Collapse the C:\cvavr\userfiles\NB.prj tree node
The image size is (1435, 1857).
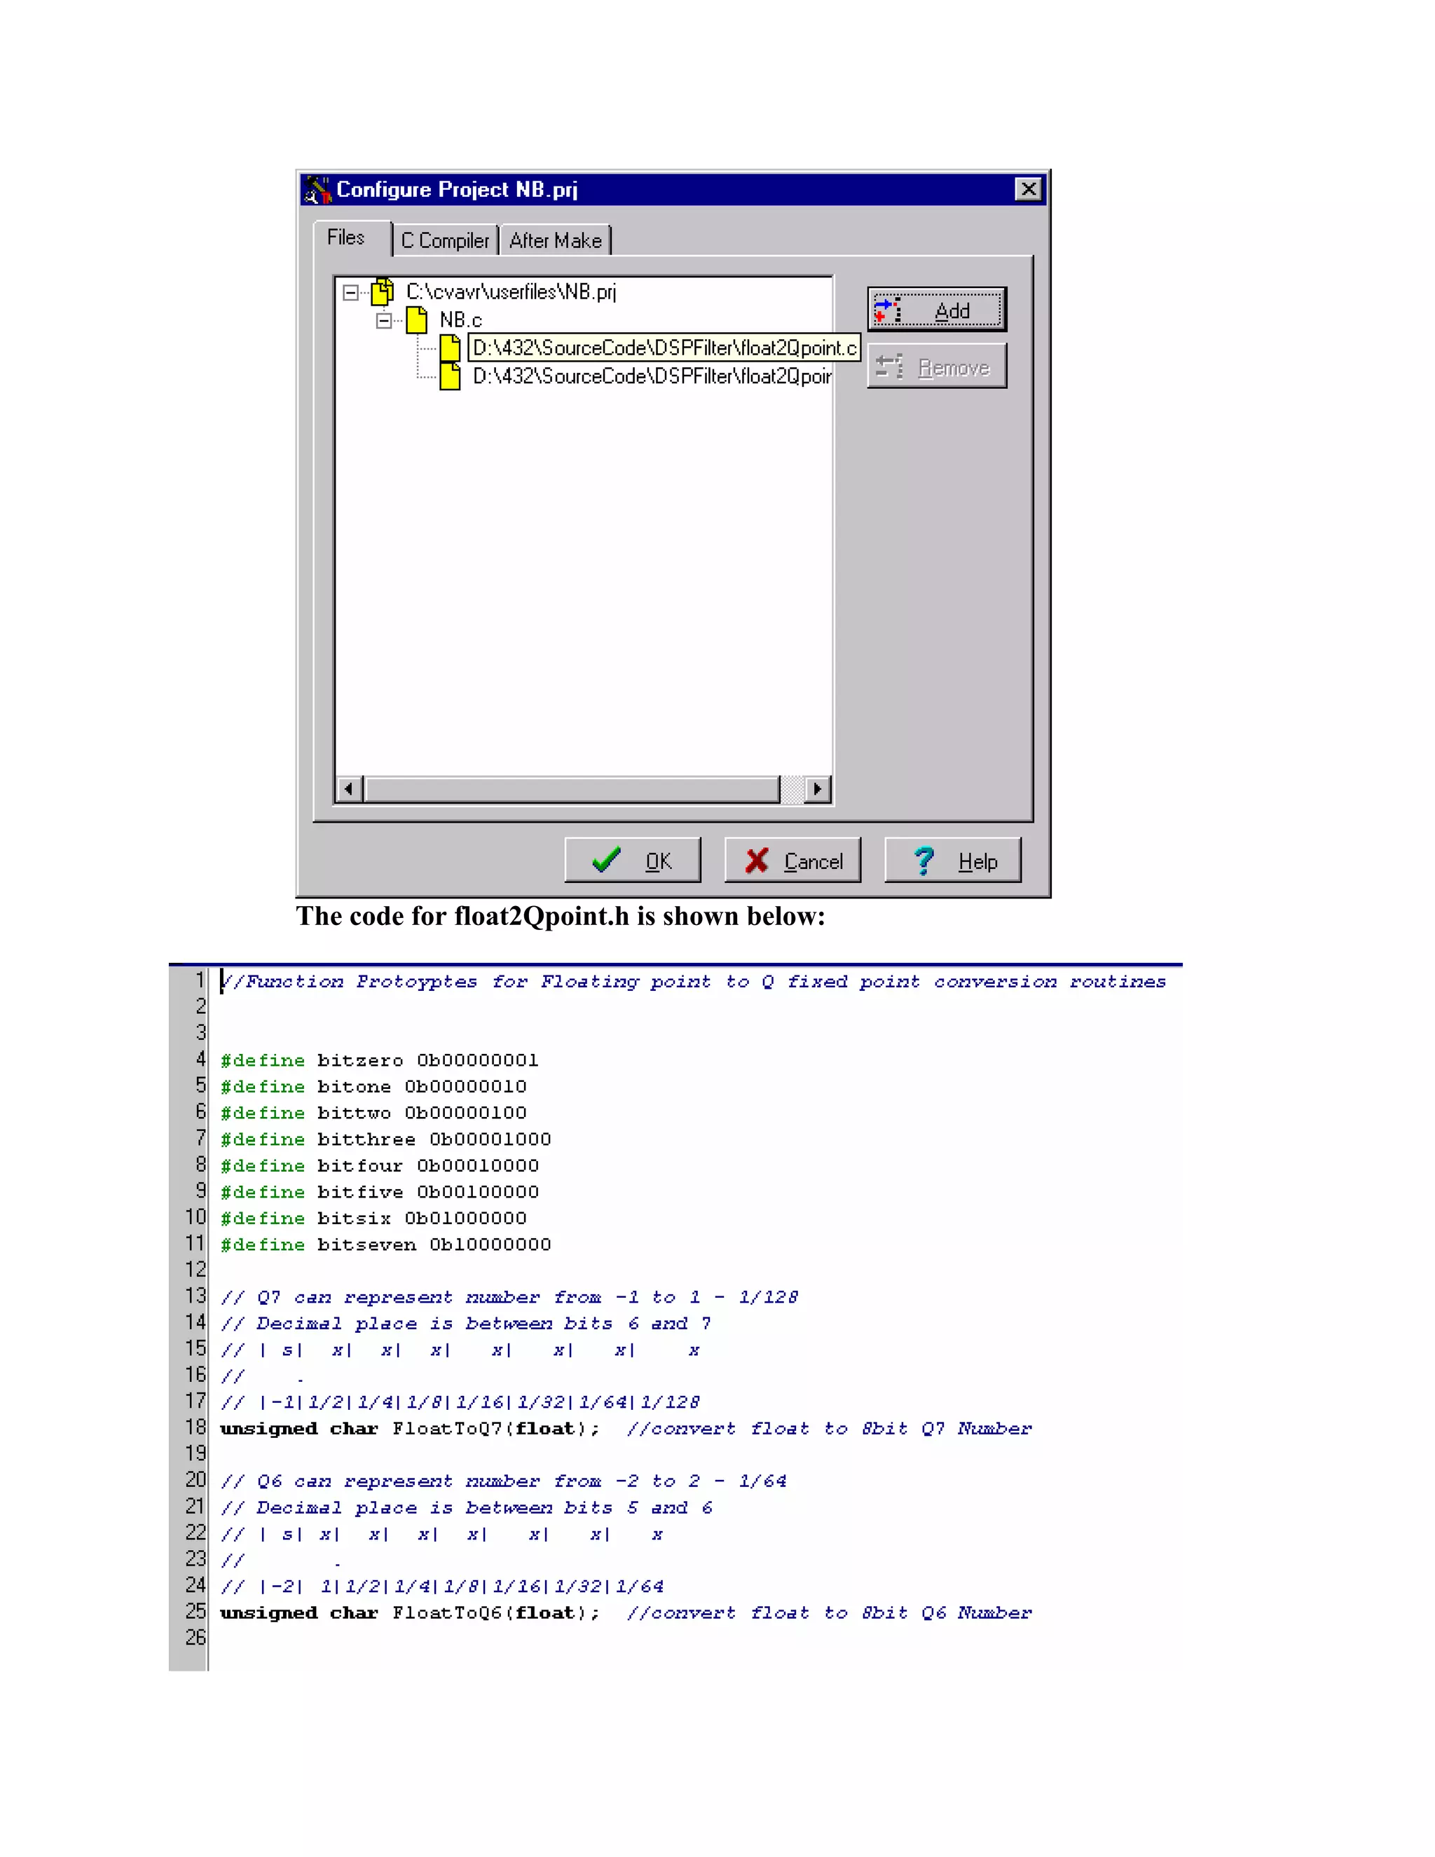pyautogui.click(x=351, y=294)
